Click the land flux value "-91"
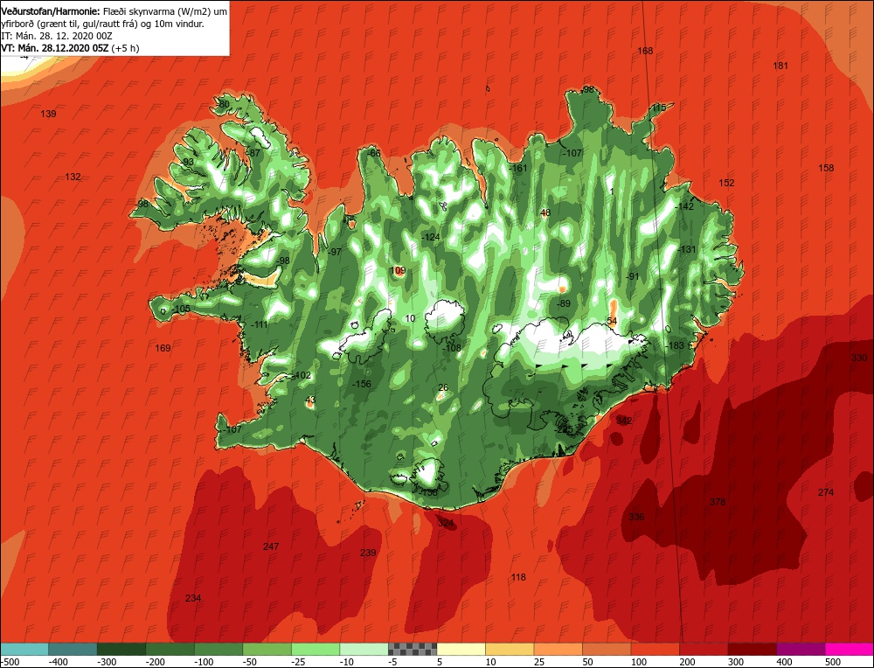This screenshot has height=668, width=874. [x=633, y=276]
